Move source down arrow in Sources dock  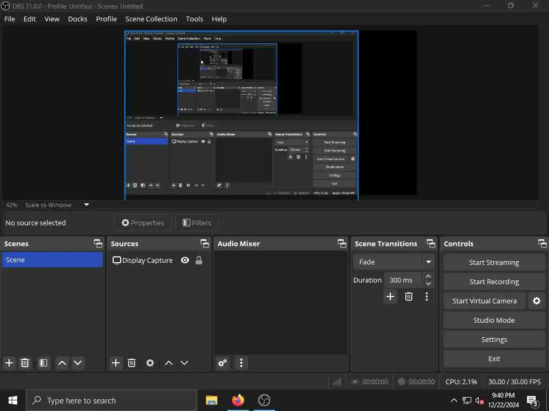(x=184, y=363)
